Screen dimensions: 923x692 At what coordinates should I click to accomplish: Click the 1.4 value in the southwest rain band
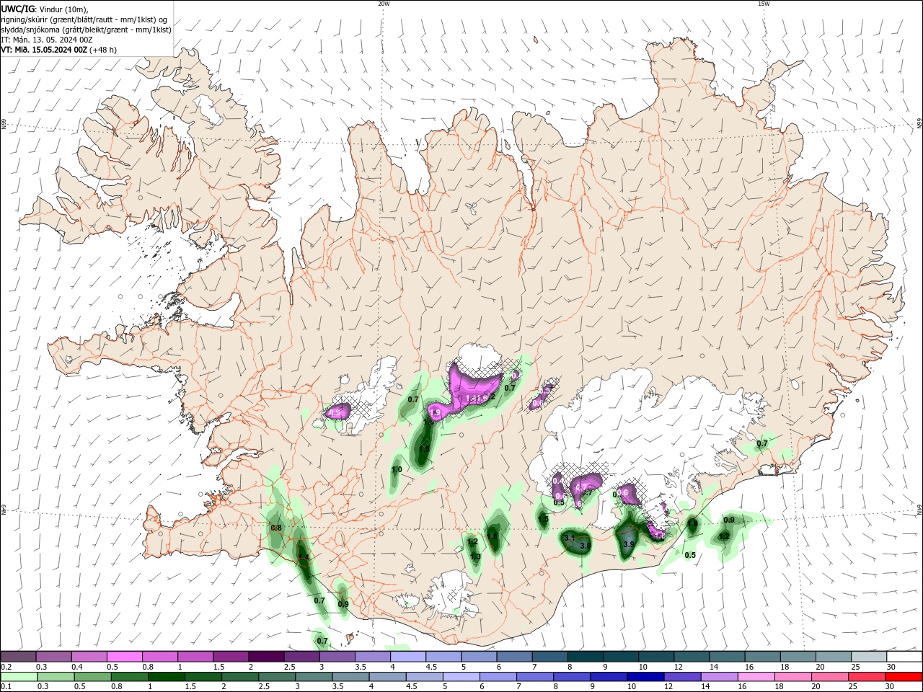point(304,558)
